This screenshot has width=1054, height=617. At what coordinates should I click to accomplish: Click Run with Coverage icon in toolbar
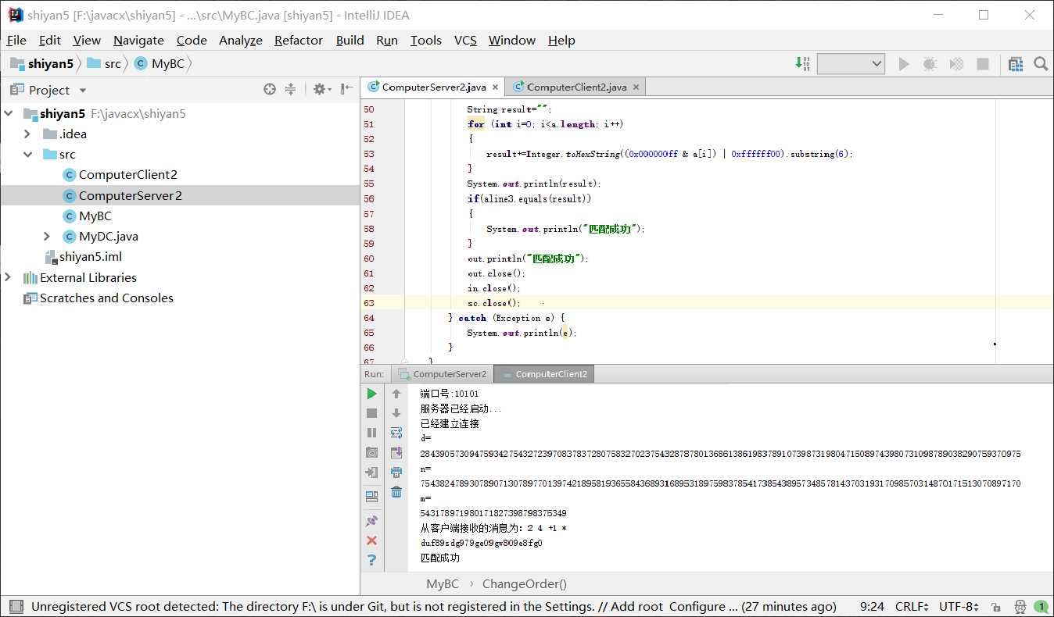(956, 64)
